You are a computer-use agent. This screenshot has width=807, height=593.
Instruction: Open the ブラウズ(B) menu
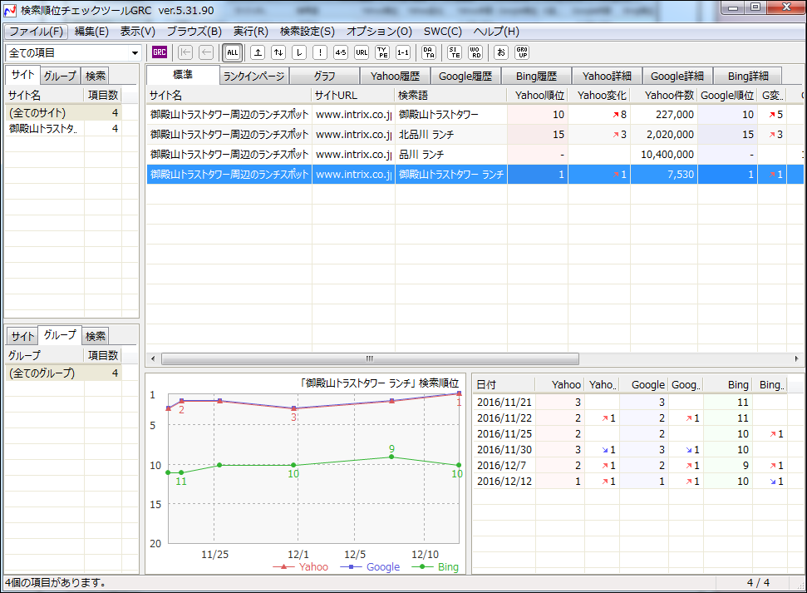pos(194,32)
